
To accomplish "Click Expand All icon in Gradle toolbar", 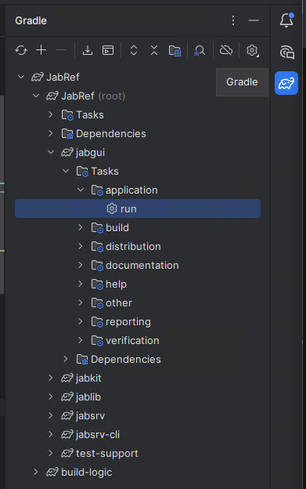I will (134, 50).
